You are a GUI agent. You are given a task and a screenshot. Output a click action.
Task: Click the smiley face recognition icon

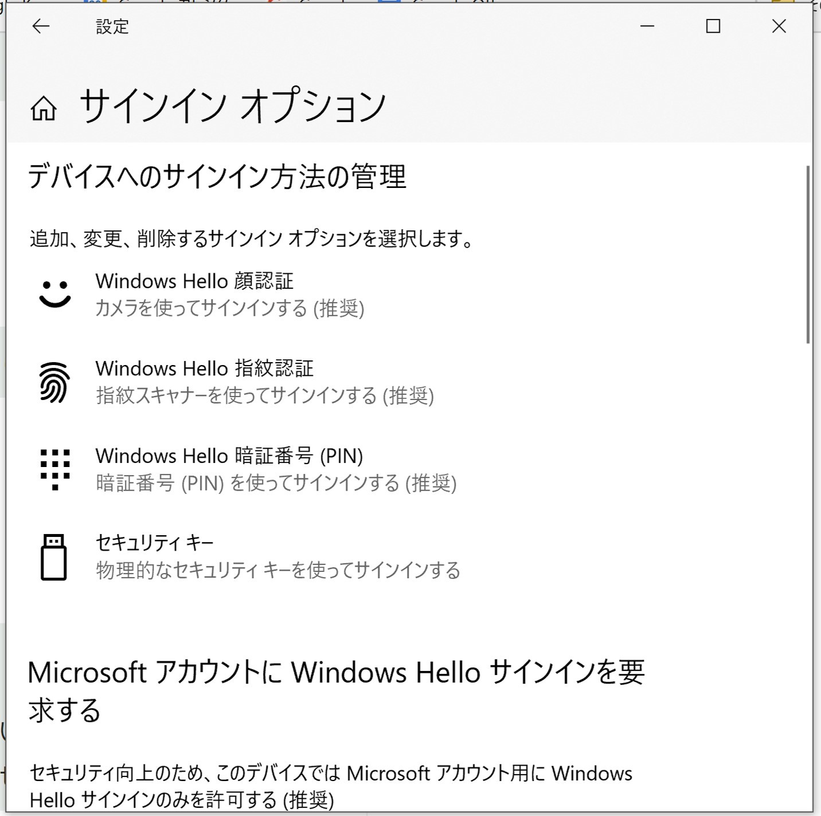[x=54, y=294]
